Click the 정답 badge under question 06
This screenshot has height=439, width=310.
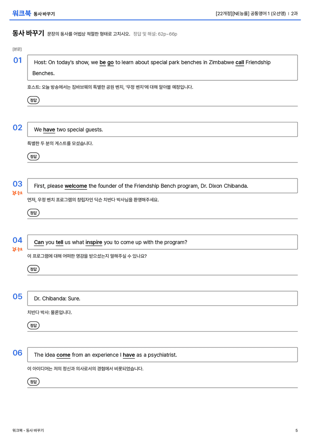pyautogui.click(x=33, y=382)
